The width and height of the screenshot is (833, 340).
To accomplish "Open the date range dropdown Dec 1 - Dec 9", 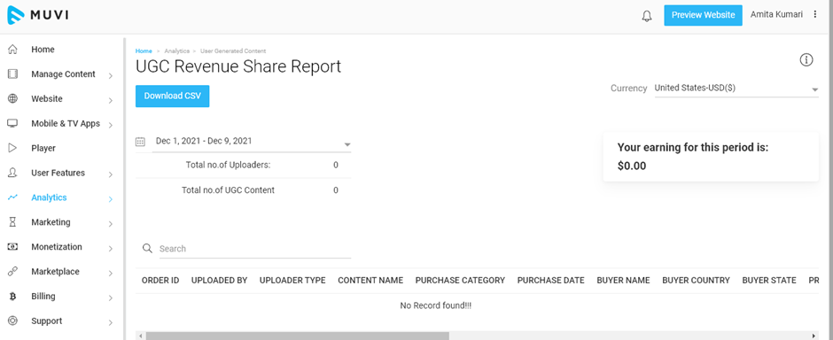I will pyautogui.click(x=252, y=142).
